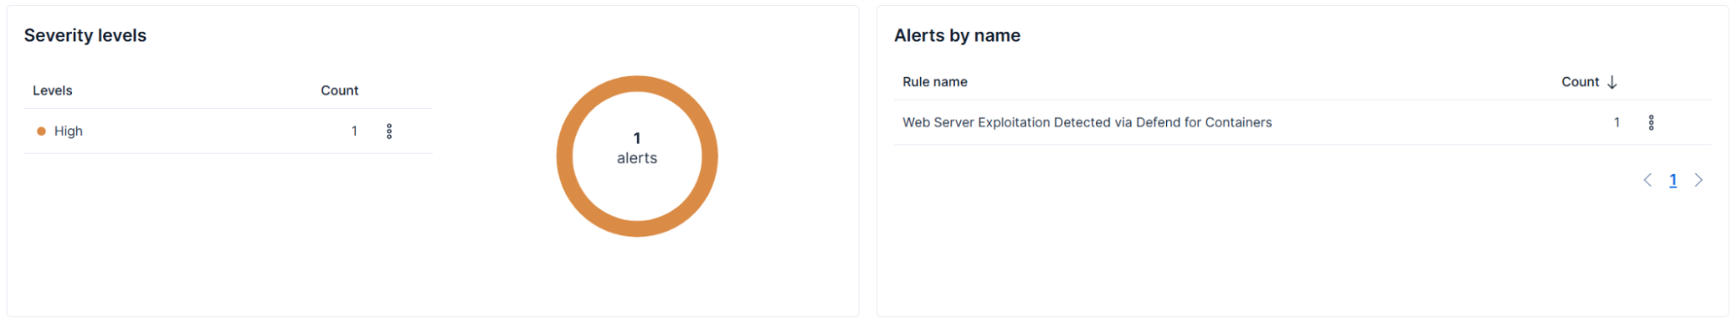Go to previous page arrow
Image resolution: width=1732 pixels, height=321 pixels.
1647,180
